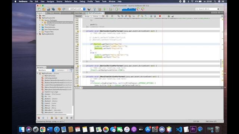Select the Java Dependencies tree node

point(52,29)
